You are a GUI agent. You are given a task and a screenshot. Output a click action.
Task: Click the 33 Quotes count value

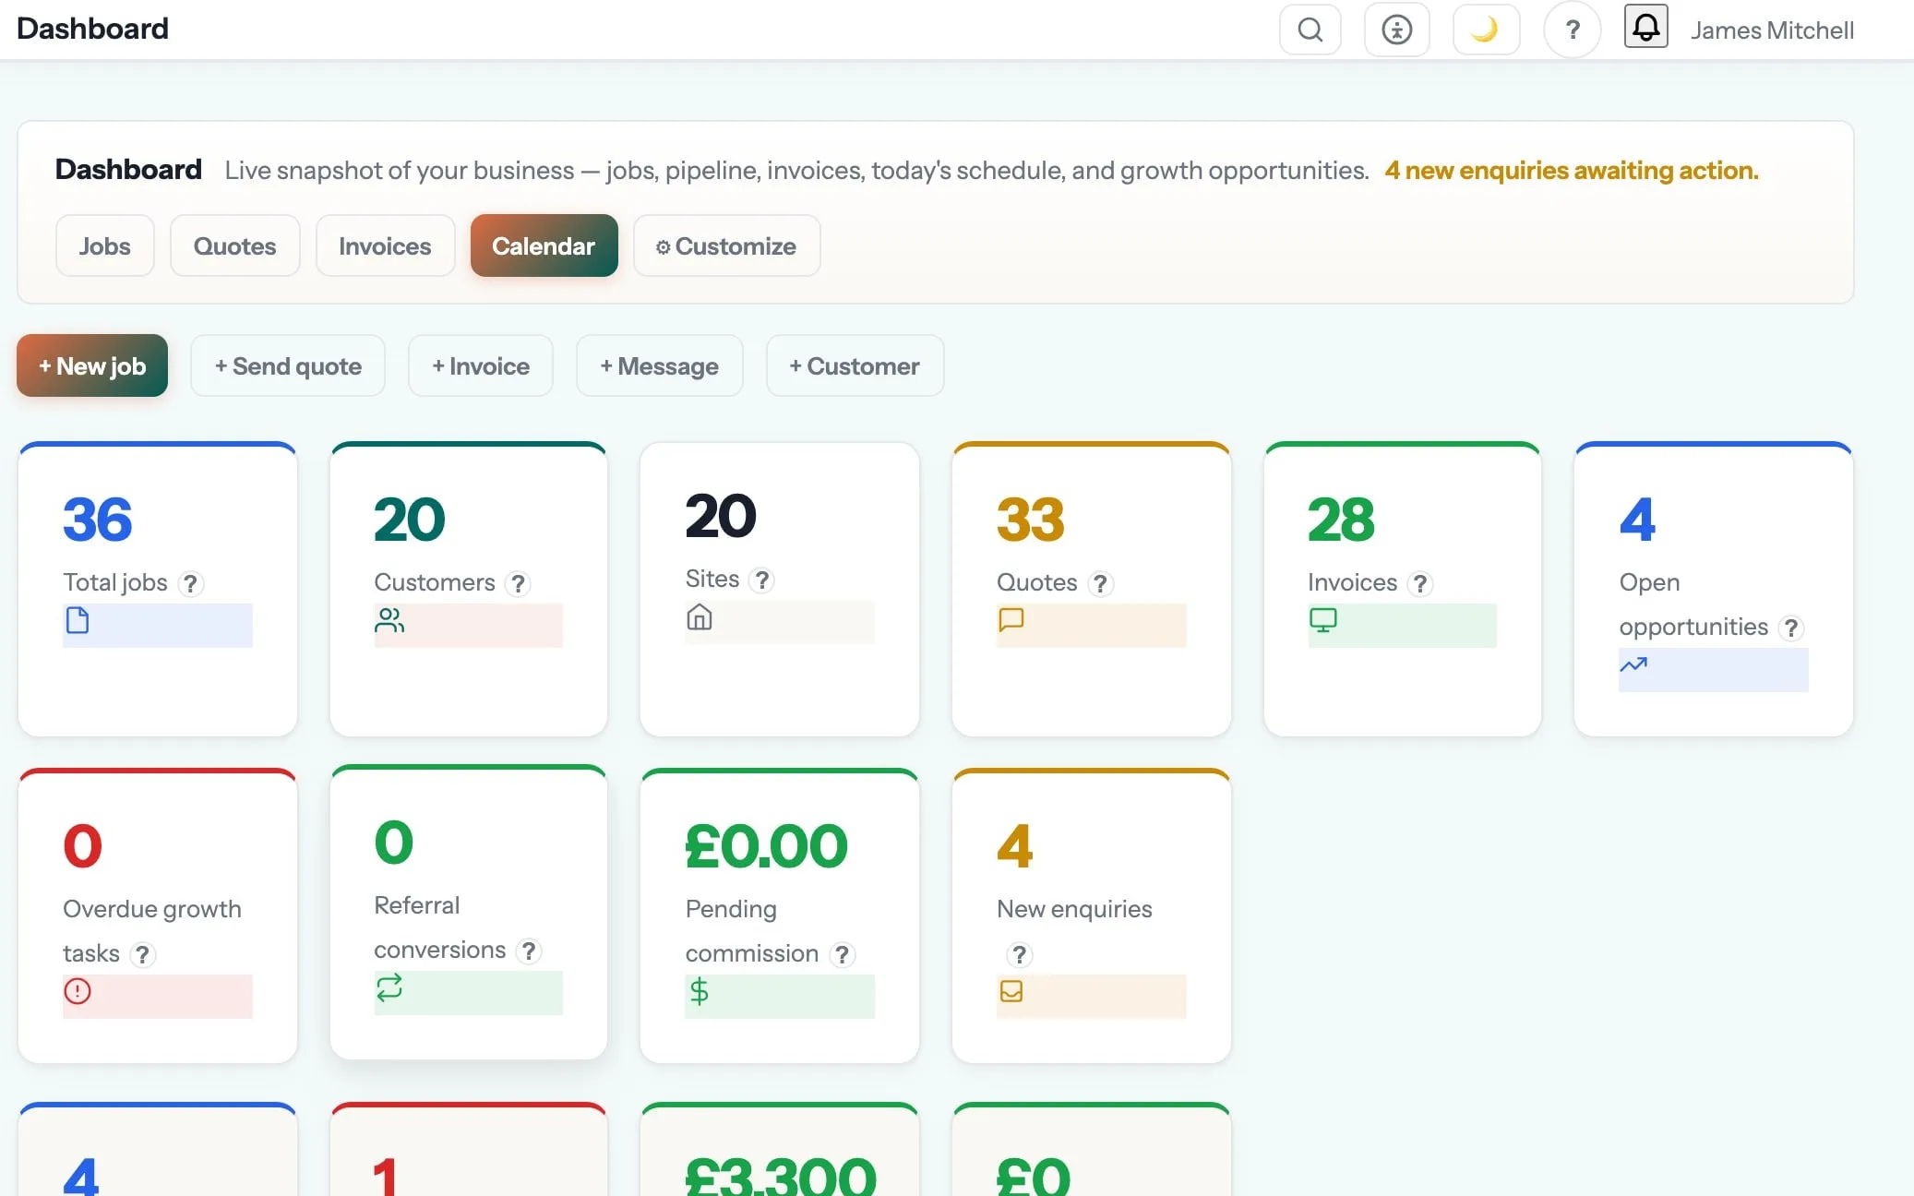1031,520
